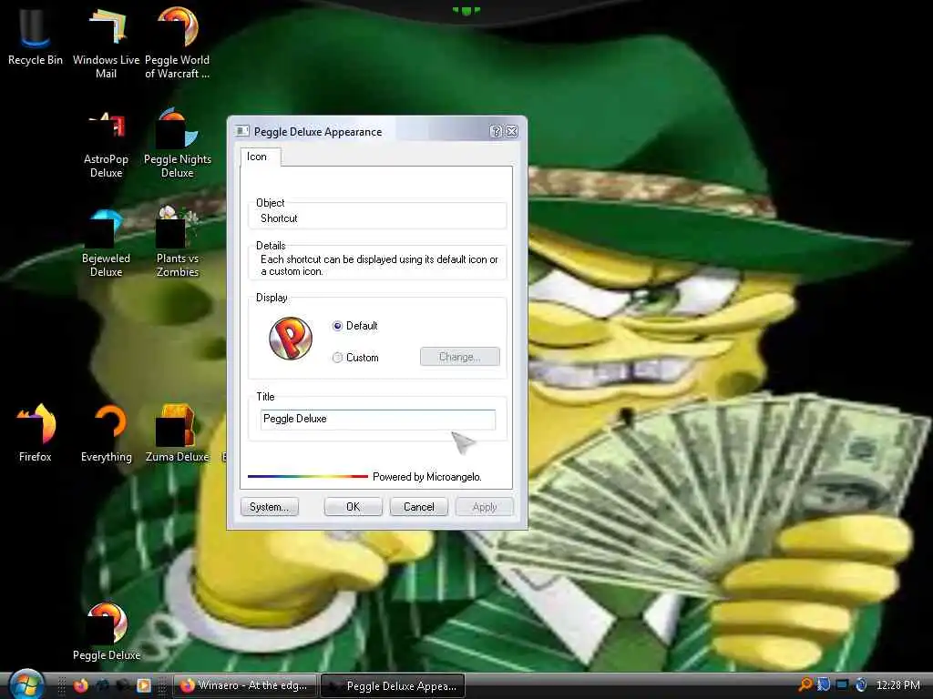Open the Windows Start orb

26,684
